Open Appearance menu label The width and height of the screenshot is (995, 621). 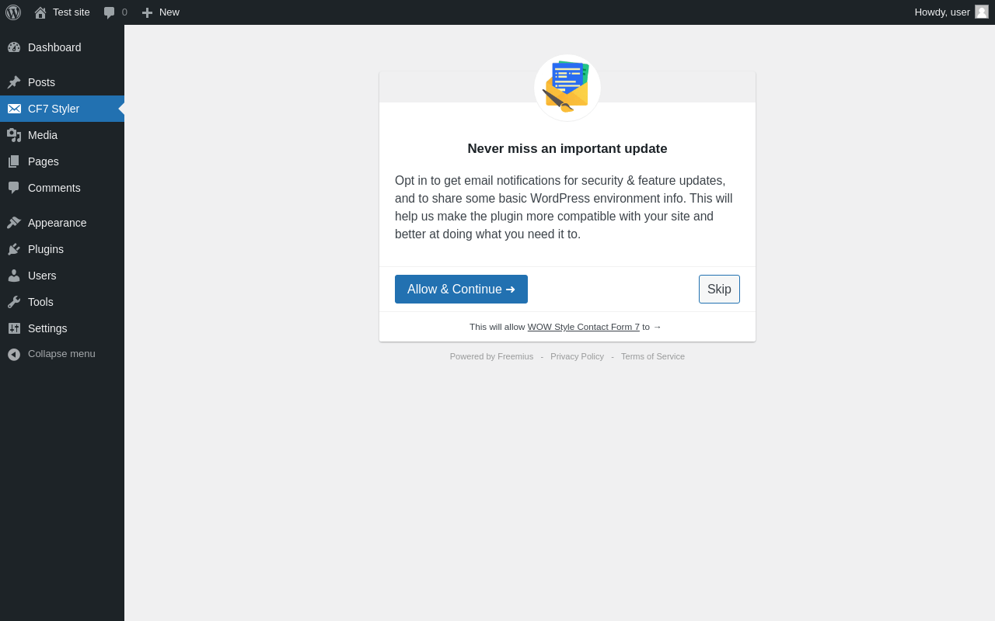pos(58,223)
